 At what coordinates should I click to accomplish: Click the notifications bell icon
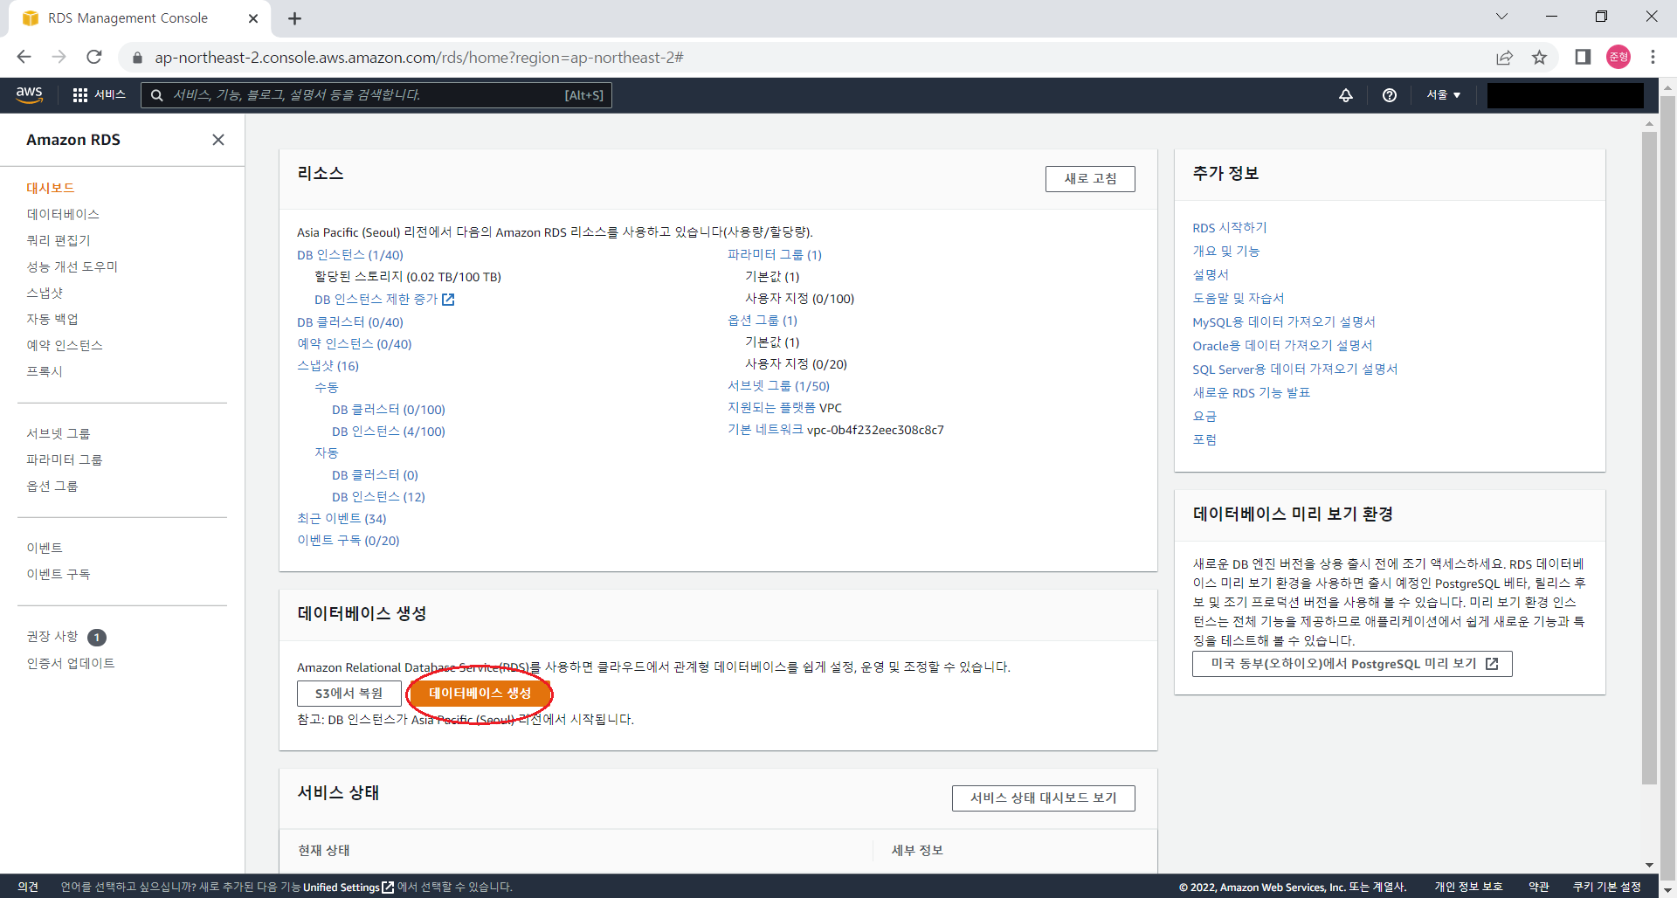(1346, 95)
